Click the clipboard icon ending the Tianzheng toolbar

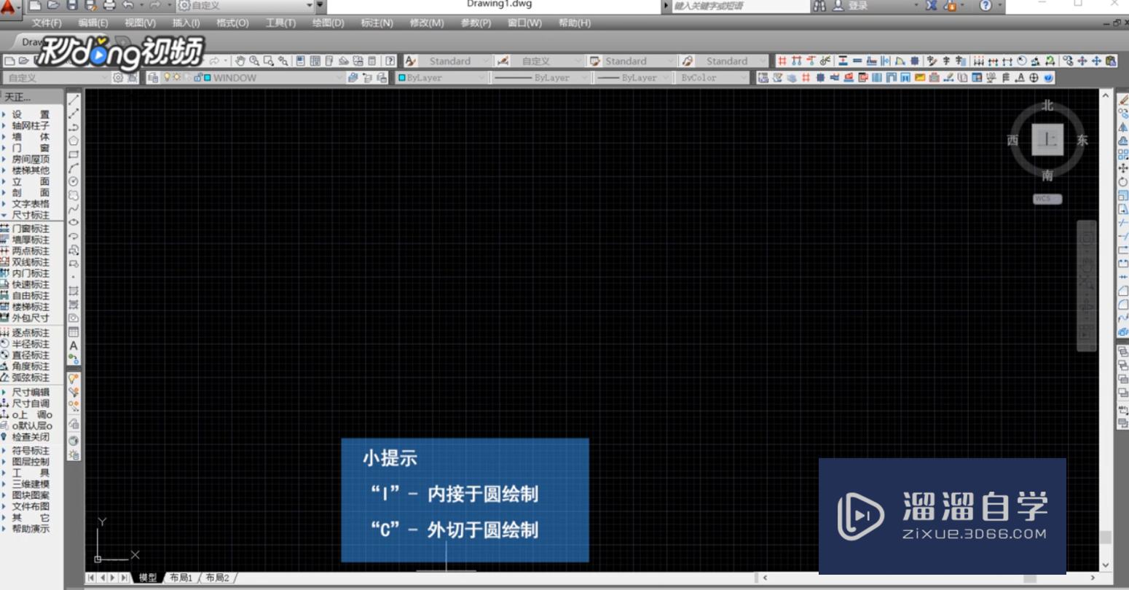point(1110,61)
